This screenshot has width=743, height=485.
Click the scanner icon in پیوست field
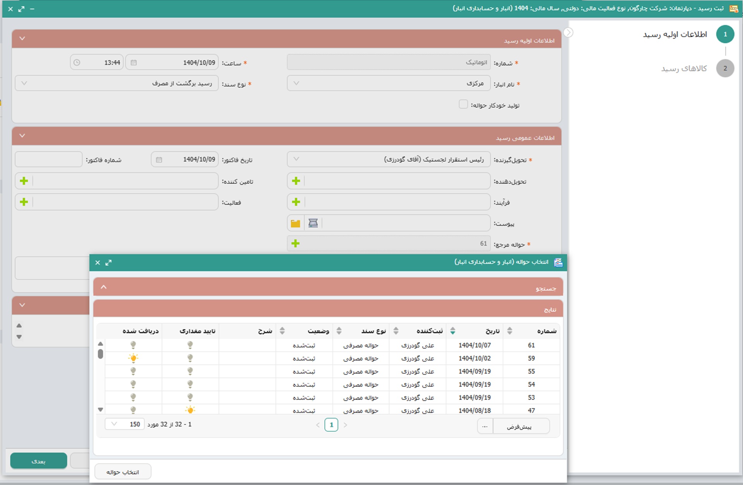[x=313, y=223]
